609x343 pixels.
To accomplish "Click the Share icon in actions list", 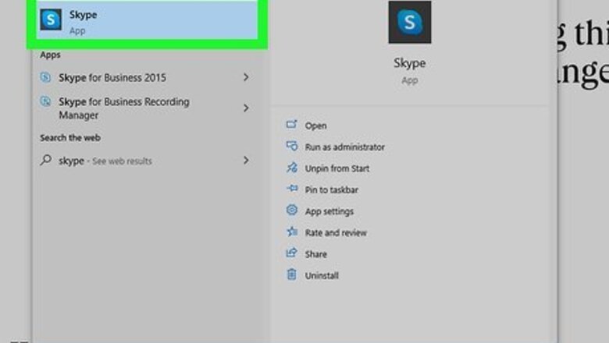I will pos(292,253).
